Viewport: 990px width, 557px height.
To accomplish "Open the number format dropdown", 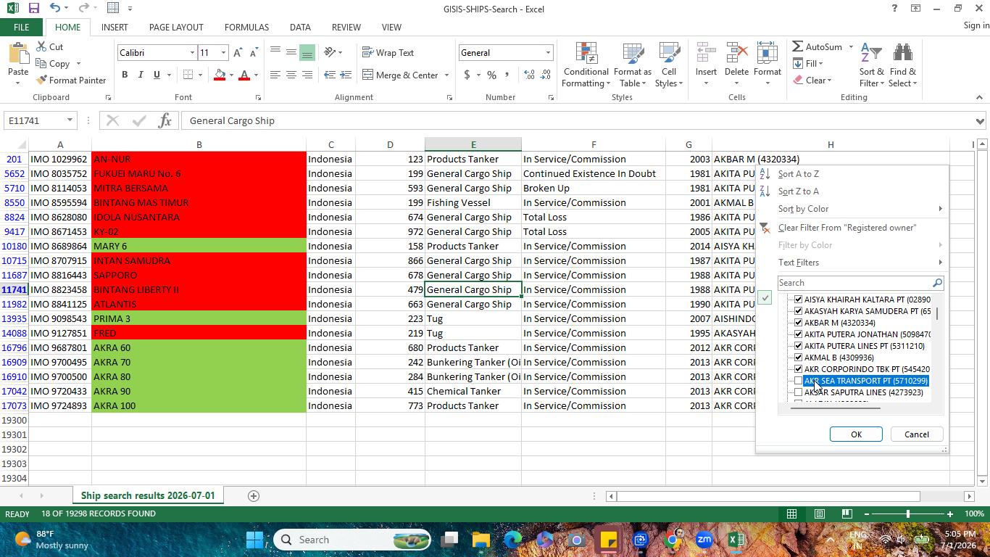I will coord(548,53).
